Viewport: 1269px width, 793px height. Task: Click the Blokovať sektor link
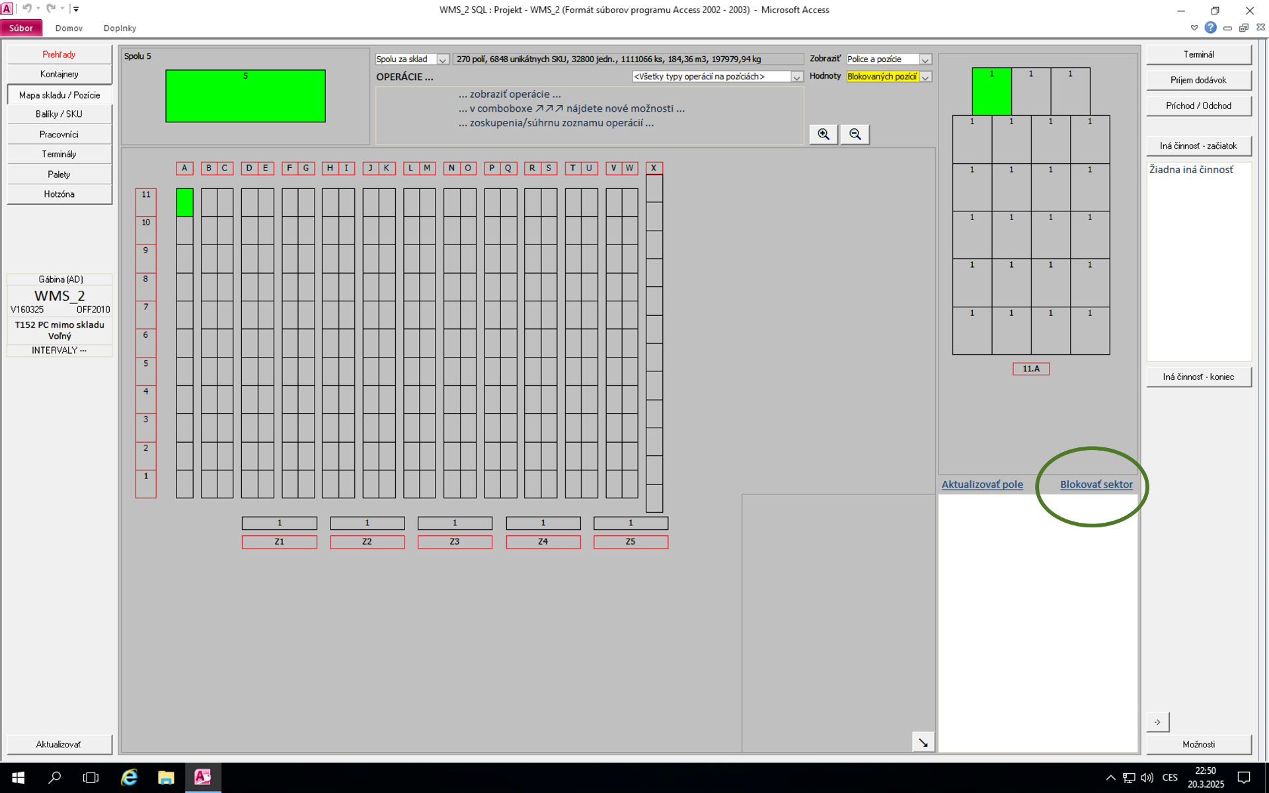coord(1096,484)
